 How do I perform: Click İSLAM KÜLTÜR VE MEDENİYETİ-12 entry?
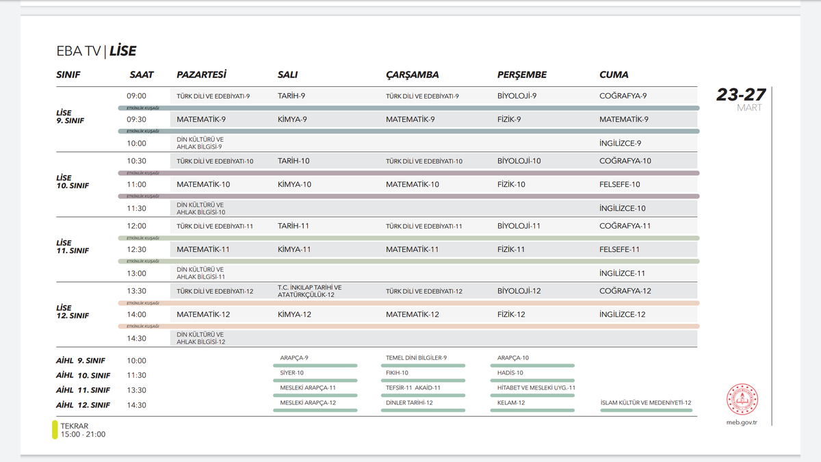[645, 403]
